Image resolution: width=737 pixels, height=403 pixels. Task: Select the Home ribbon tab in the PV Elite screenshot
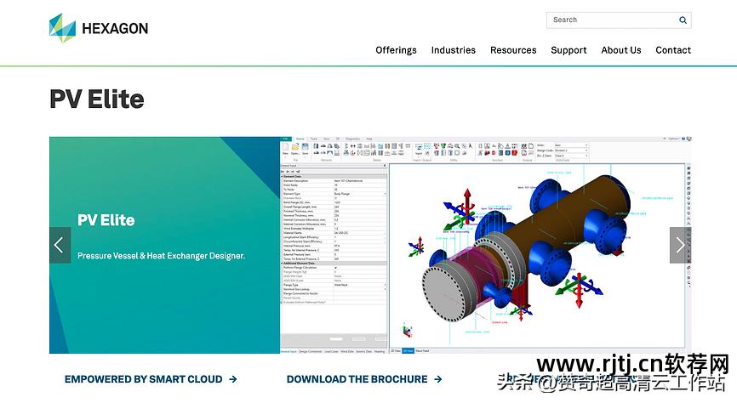click(x=300, y=139)
